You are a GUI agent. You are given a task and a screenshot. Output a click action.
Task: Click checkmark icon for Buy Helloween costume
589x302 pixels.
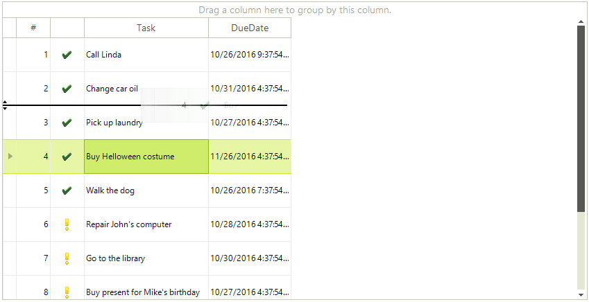[x=67, y=157]
